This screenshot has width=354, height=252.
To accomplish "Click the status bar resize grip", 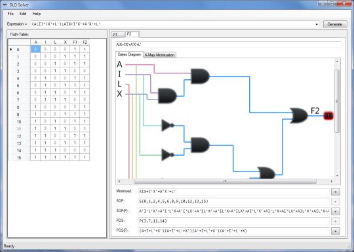I will pos(349,247).
